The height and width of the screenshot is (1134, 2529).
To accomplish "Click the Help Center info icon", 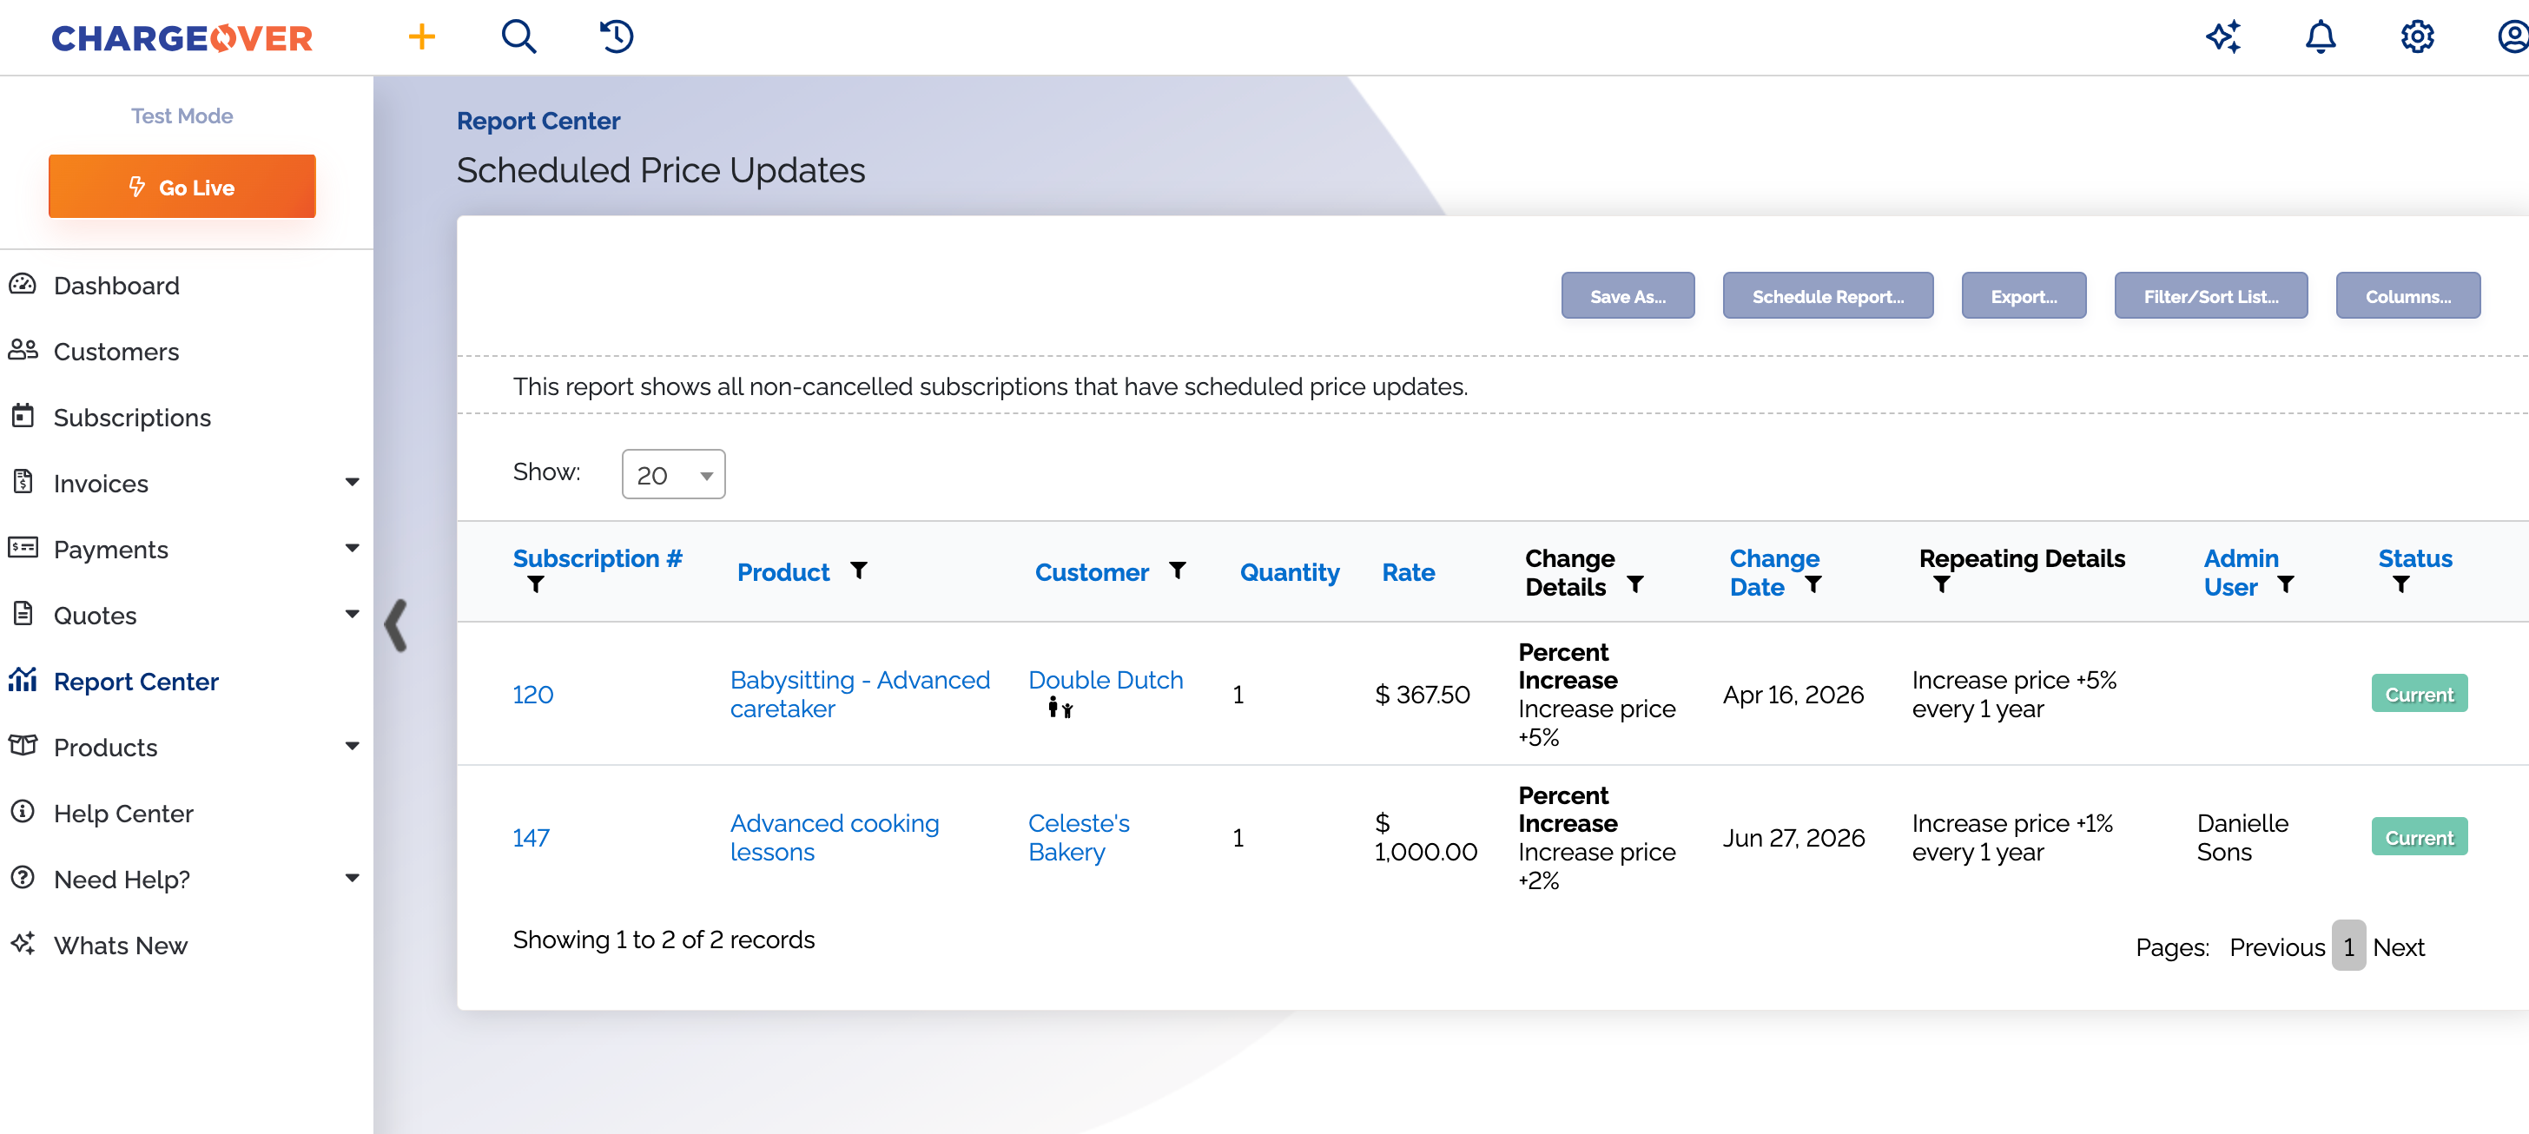I will tap(23, 812).
